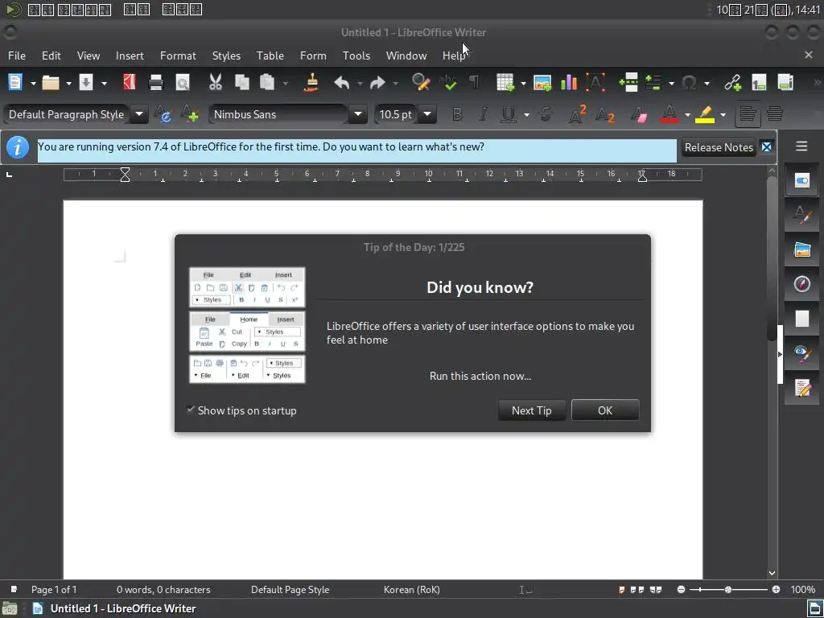
Task: Toggle Formatting Marks pilcrow icon
Action: tap(474, 83)
